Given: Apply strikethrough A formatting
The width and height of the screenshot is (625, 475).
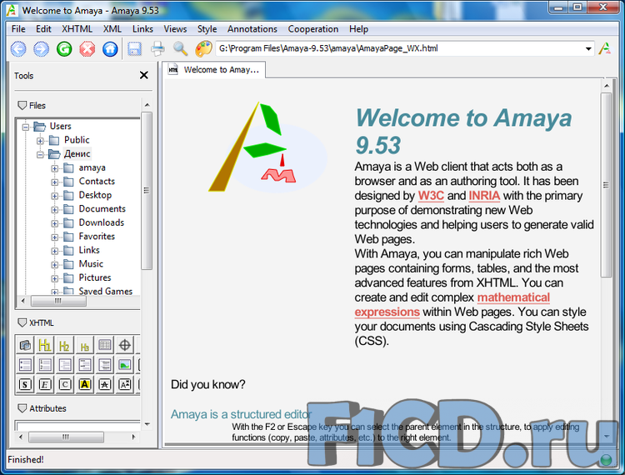Looking at the screenshot, I should tap(105, 384).
